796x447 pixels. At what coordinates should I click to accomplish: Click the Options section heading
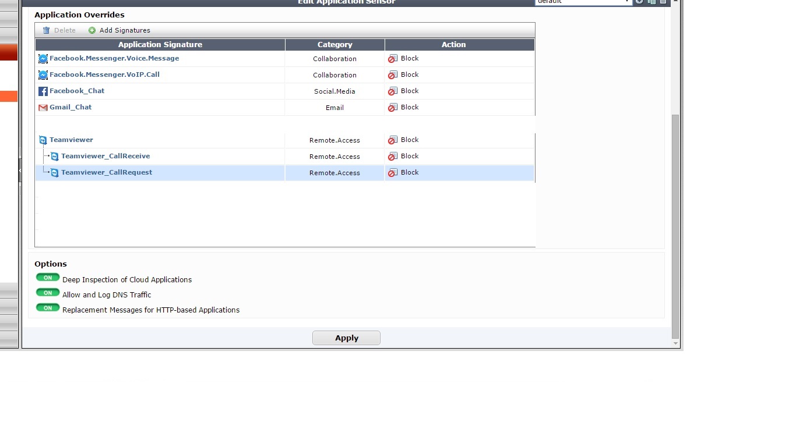point(51,264)
